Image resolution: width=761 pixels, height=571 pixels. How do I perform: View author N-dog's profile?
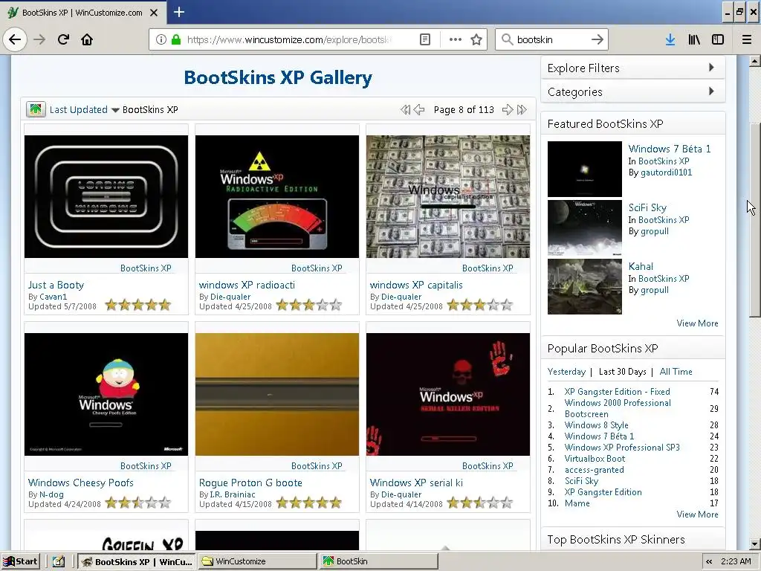pyautogui.click(x=51, y=494)
